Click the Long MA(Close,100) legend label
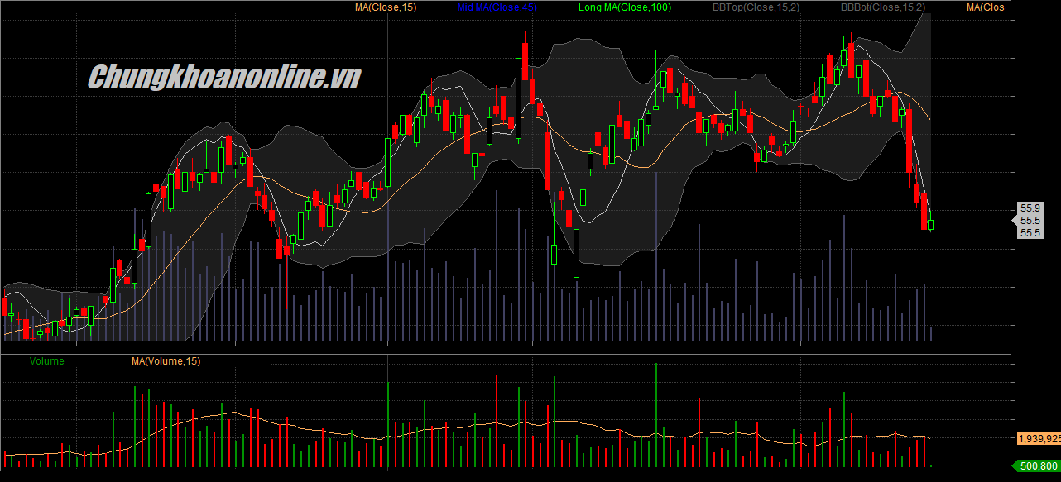 pyautogui.click(x=625, y=7)
